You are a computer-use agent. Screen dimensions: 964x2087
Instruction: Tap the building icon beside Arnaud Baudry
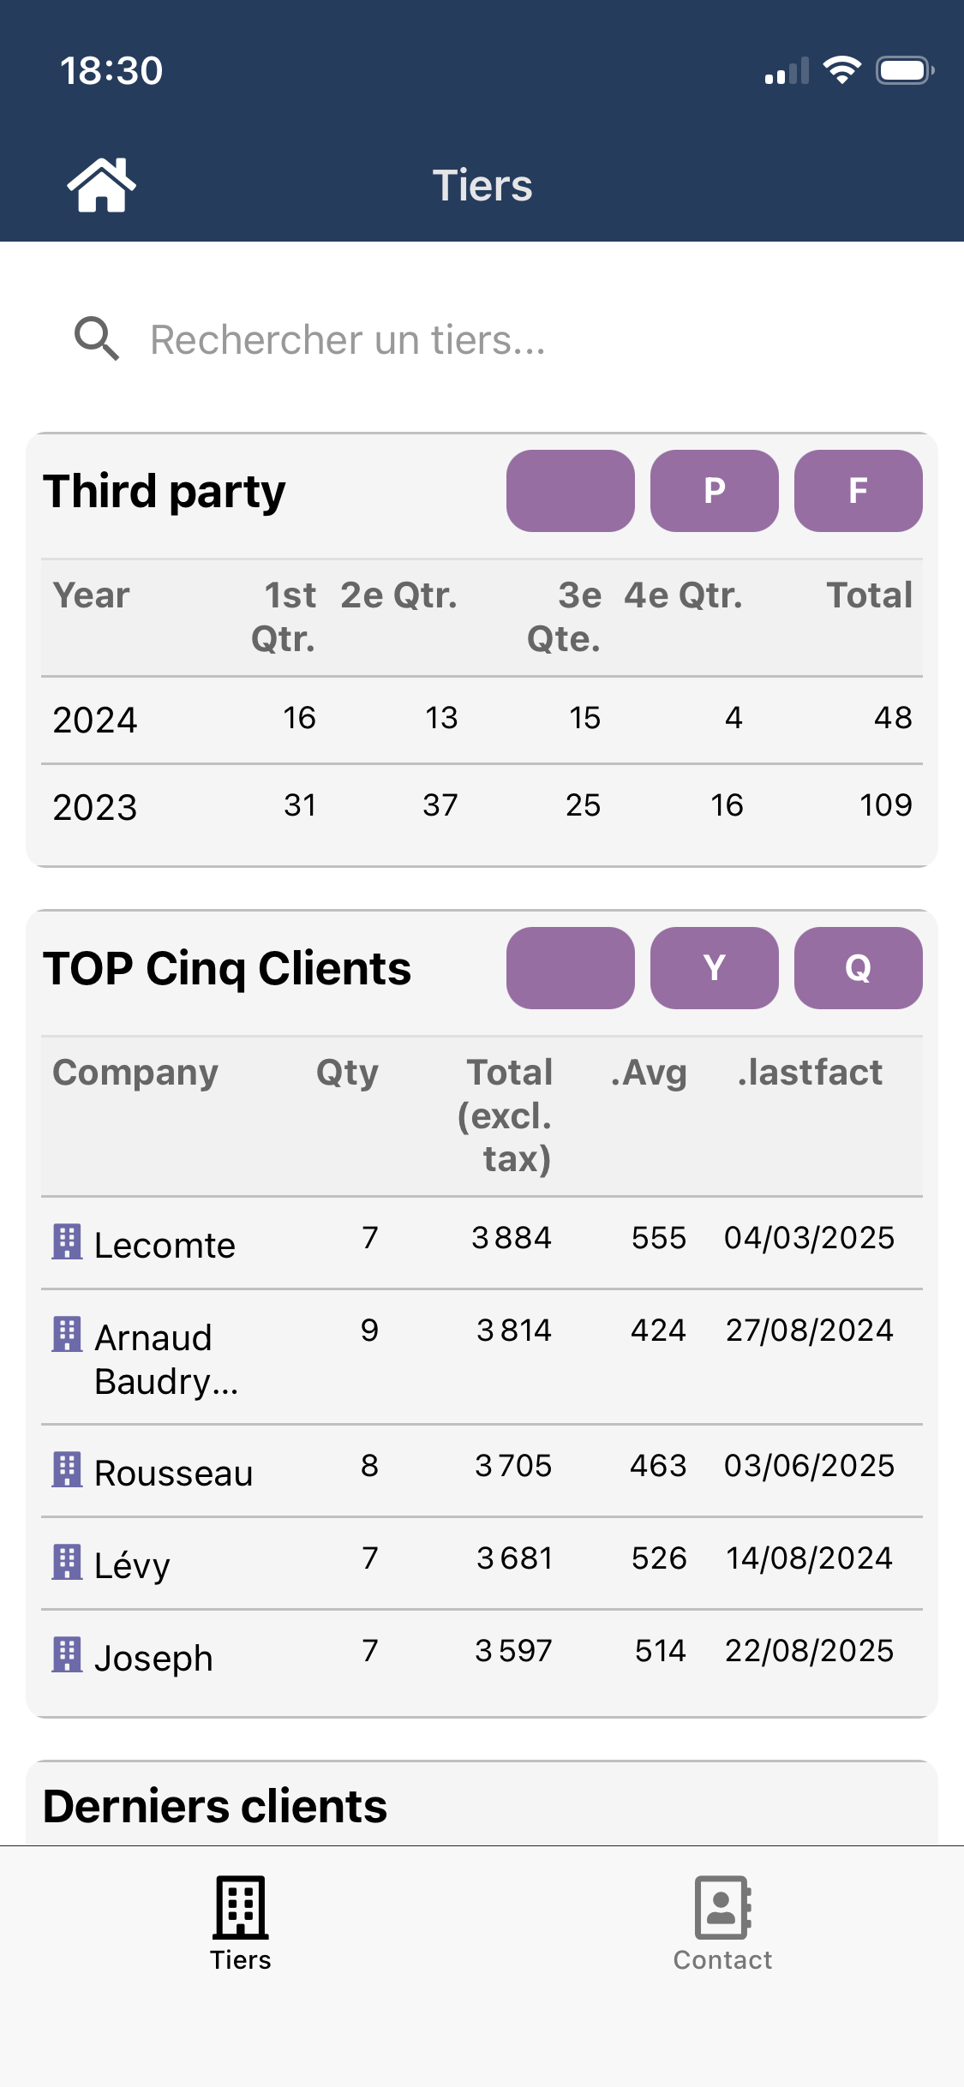coord(67,1334)
